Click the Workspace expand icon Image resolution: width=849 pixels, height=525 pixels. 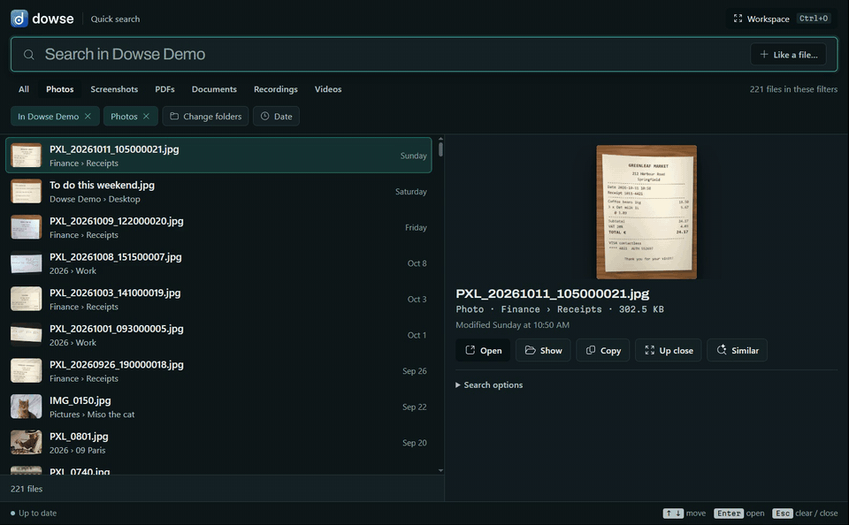738,19
